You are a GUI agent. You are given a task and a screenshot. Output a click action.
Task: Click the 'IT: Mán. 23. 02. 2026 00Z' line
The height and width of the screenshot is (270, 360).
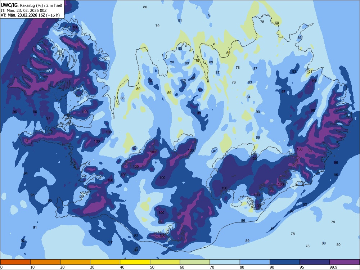pyautogui.click(x=24, y=10)
